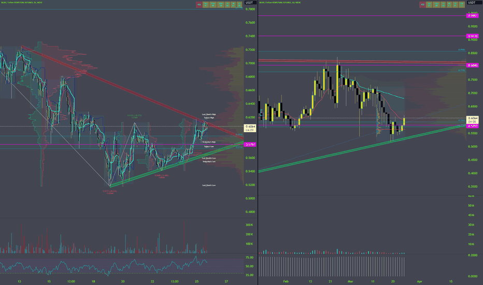Click the 0.6600 price on left scale
Viewport: 483px width, 285px height.
click(x=250, y=90)
